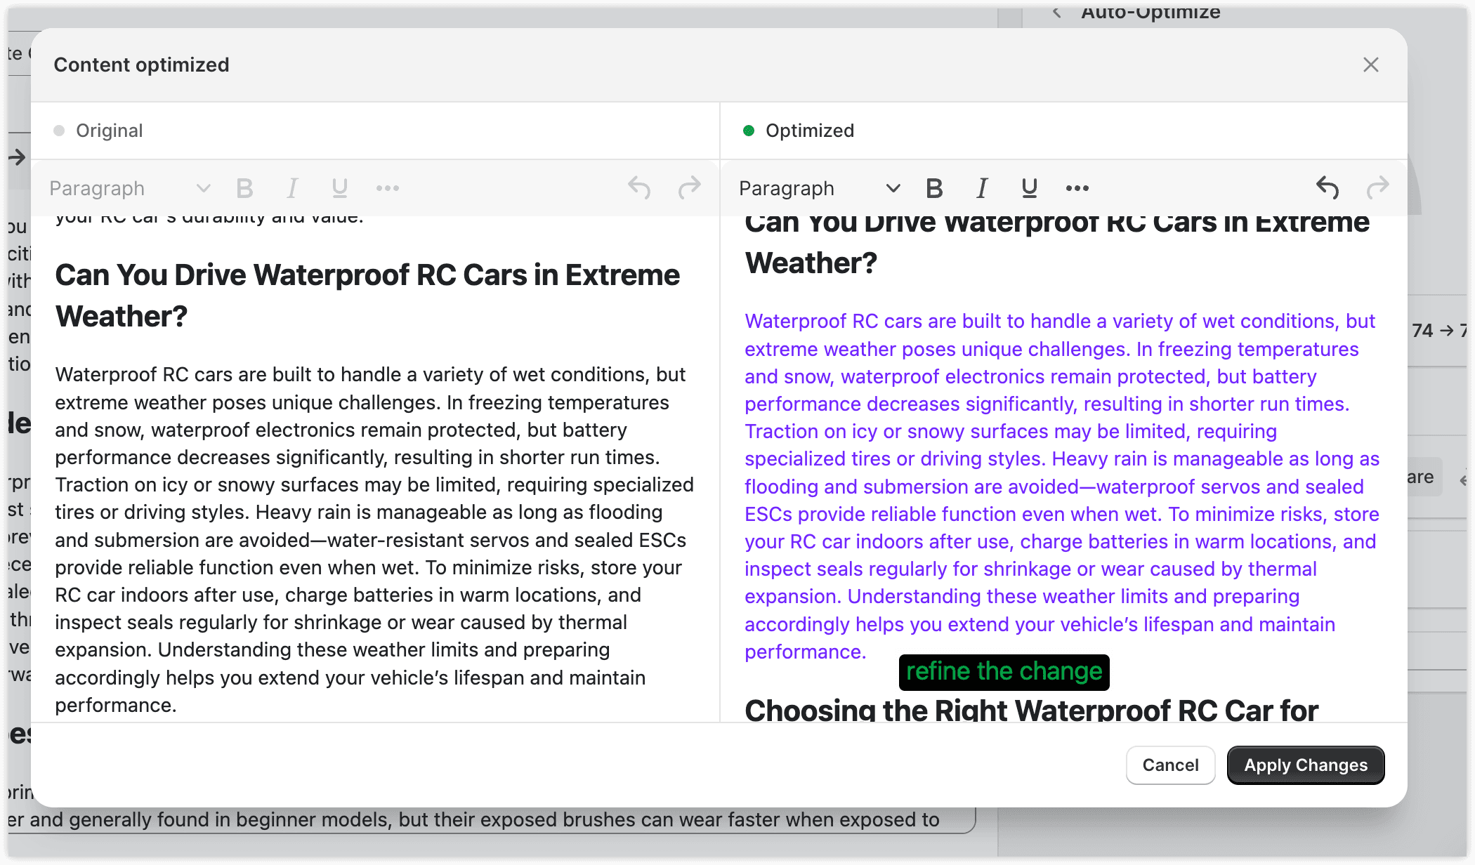The image size is (1475, 865).
Task: Toggle bold in Original editor toolbar
Action: (x=244, y=188)
